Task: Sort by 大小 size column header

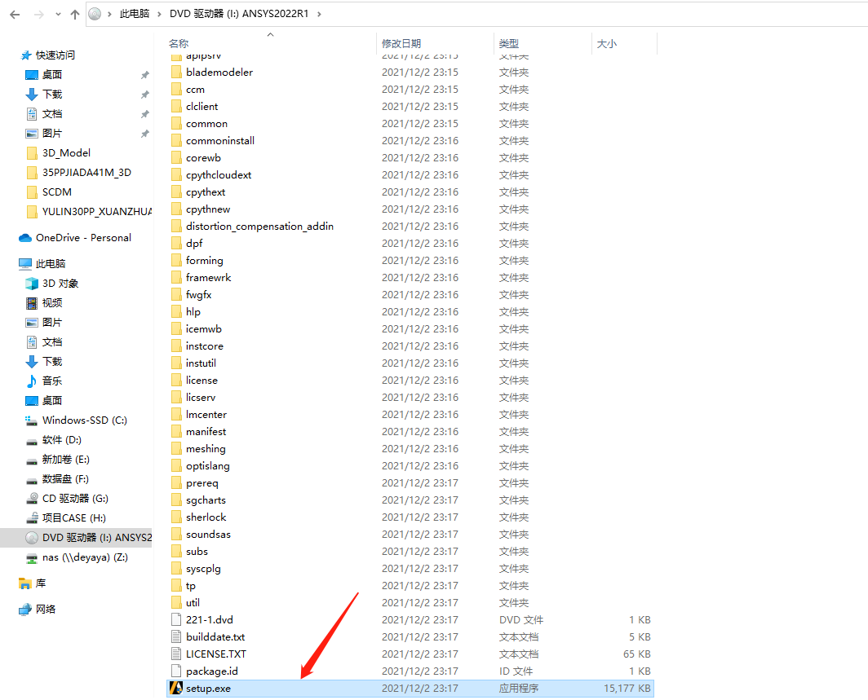Action: [607, 44]
